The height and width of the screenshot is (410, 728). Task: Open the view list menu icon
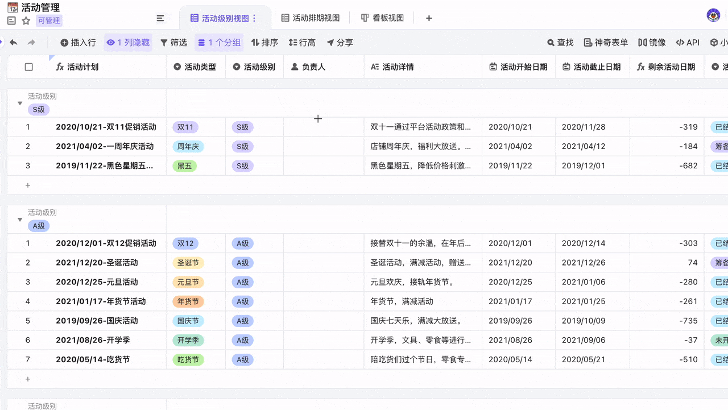pyautogui.click(x=160, y=18)
